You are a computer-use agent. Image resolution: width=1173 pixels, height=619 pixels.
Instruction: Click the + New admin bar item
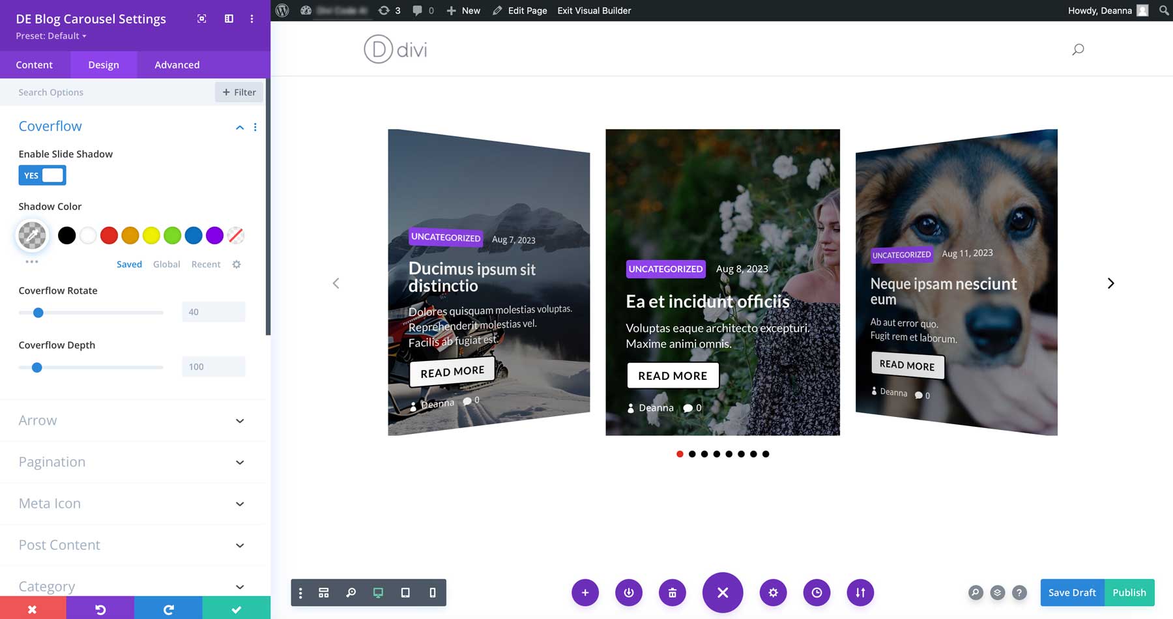click(463, 10)
